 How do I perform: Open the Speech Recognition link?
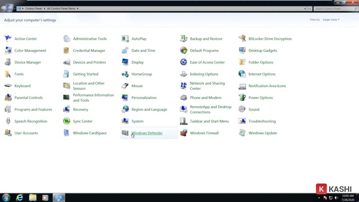(x=31, y=121)
